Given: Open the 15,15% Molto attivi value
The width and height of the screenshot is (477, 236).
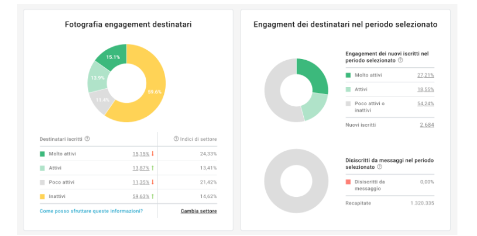Looking at the screenshot, I should [x=140, y=154].
